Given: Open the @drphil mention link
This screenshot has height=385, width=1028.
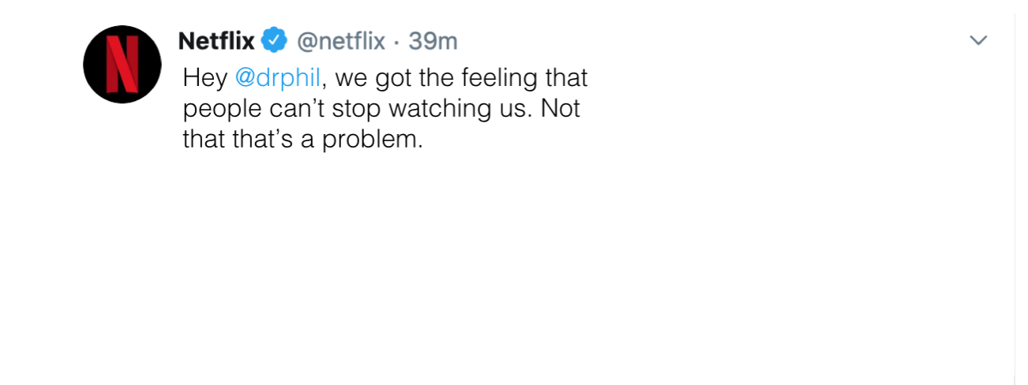Looking at the screenshot, I should (277, 79).
